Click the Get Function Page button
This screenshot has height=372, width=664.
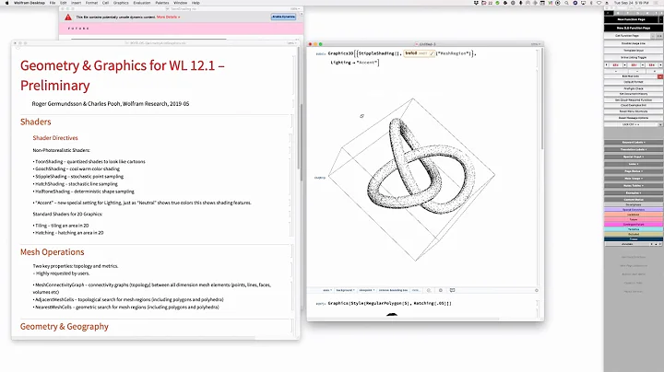[x=627, y=36]
